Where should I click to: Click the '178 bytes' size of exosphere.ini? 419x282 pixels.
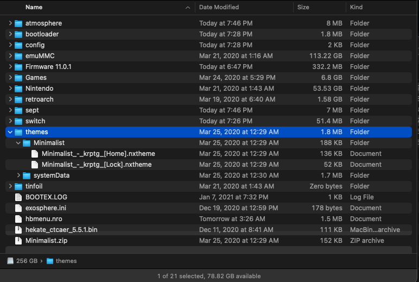[x=327, y=208]
